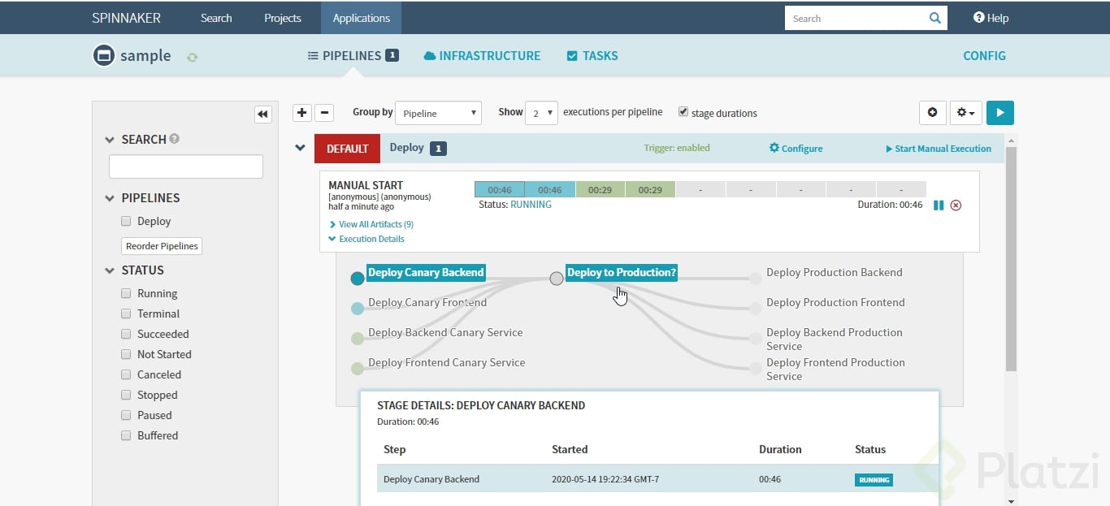
Task: Click the gear dropdown near the play button
Action: [965, 113]
